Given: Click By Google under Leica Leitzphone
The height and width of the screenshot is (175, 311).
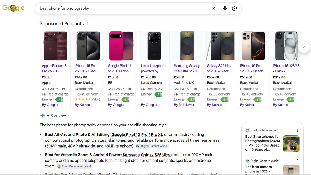Looking at the screenshot, I should (149, 105).
